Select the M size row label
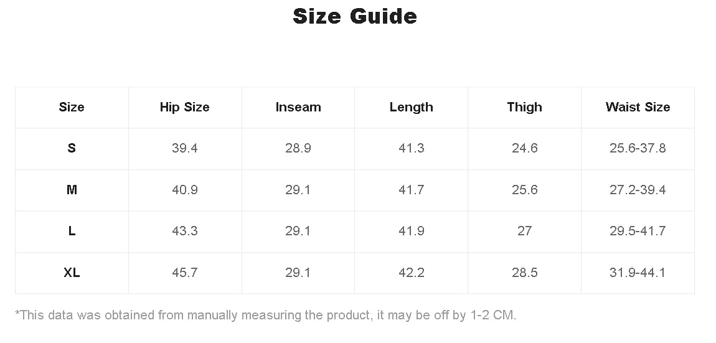 point(72,190)
